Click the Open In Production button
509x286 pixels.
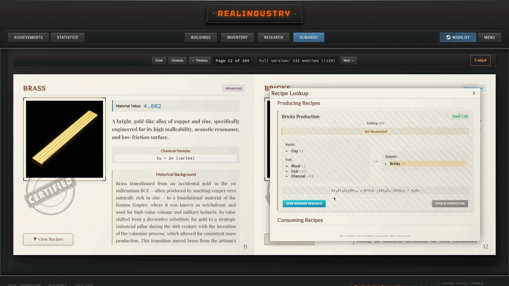(450, 203)
